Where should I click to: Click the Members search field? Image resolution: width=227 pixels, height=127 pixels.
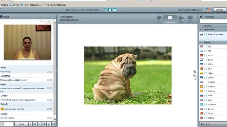tap(214, 22)
